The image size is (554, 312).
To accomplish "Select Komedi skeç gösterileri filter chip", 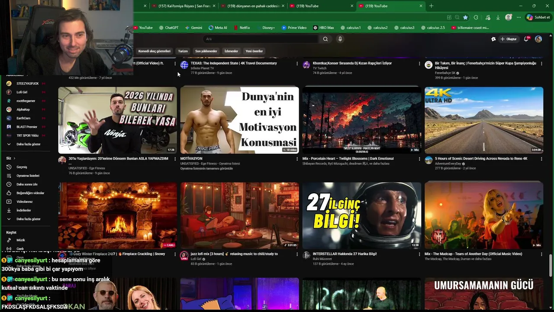I will (154, 51).
